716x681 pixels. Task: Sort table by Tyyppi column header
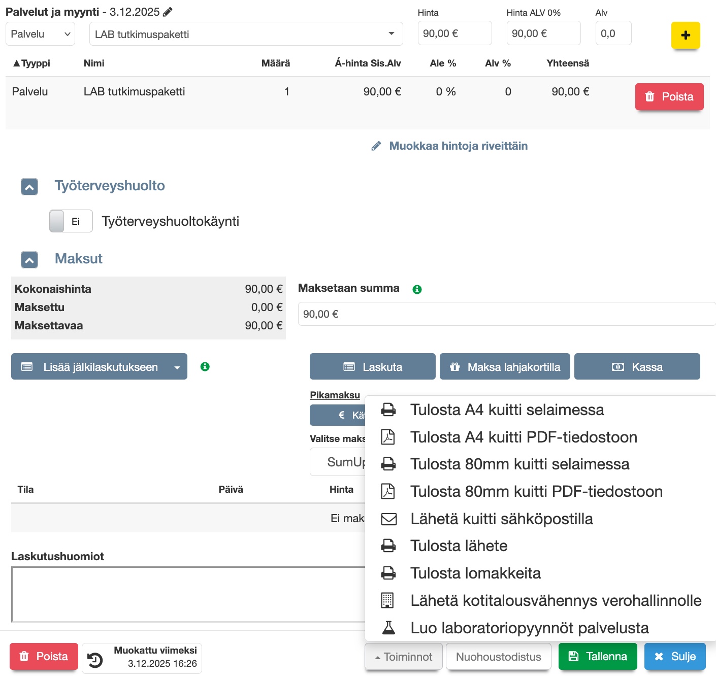[31, 63]
